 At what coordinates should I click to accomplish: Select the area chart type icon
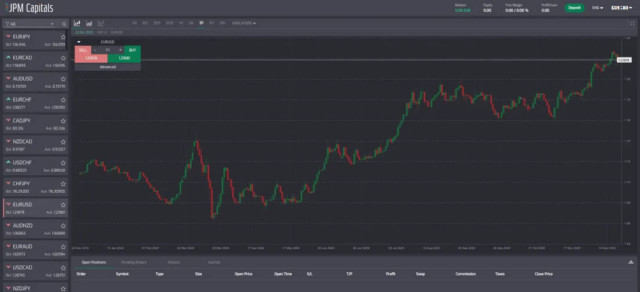pyautogui.click(x=89, y=23)
